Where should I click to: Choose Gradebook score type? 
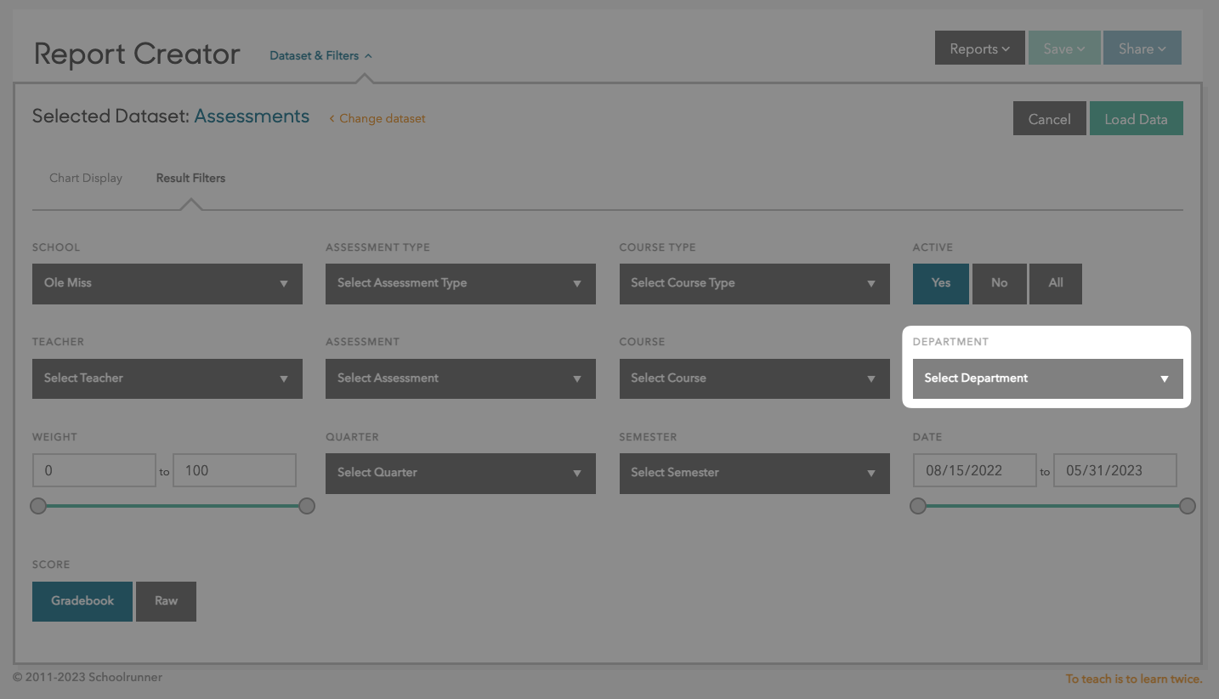(x=82, y=601)
